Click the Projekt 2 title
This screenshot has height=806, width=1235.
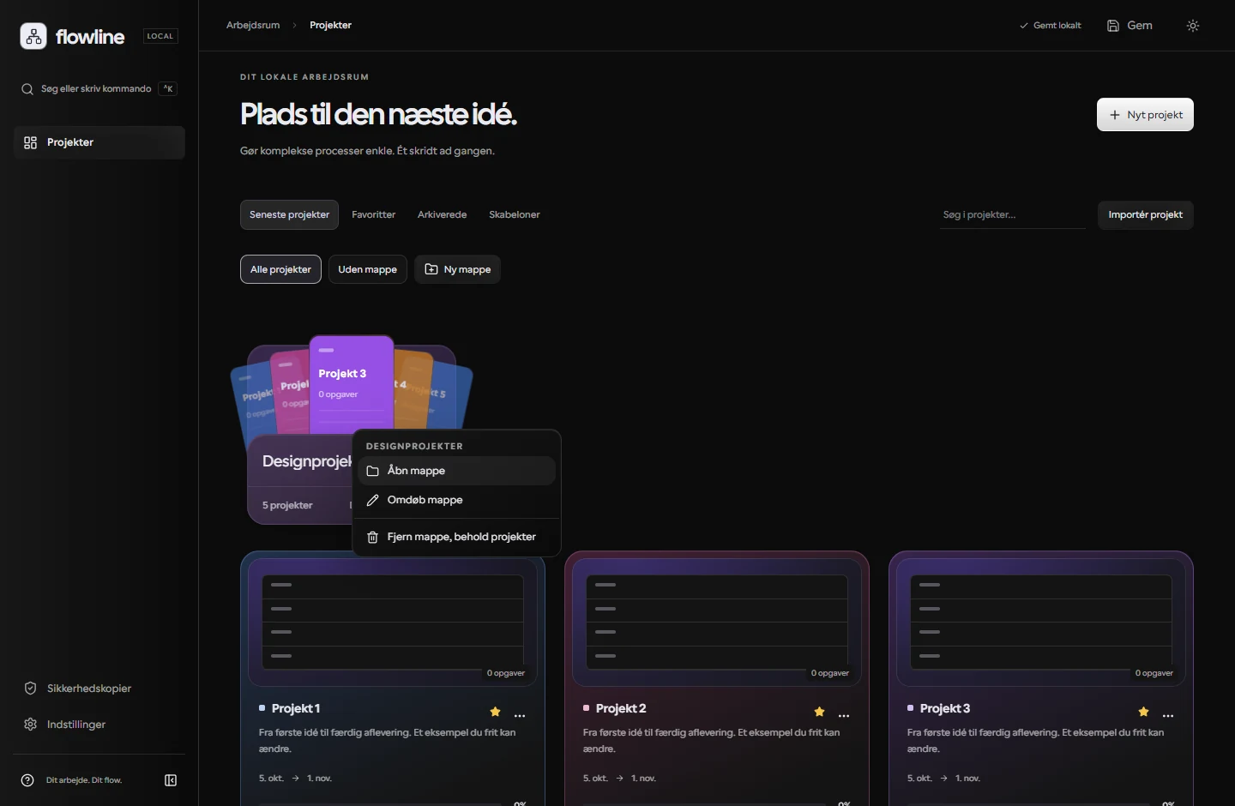(621, 708)
